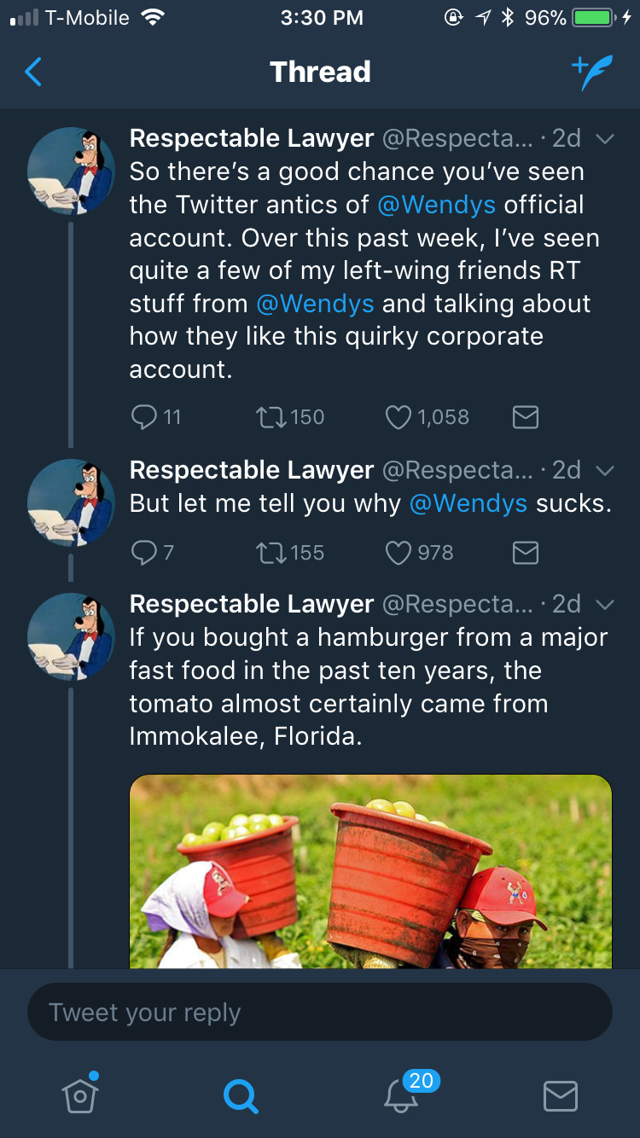Tap the "Tweet your reply" field

pos(319,1013)
